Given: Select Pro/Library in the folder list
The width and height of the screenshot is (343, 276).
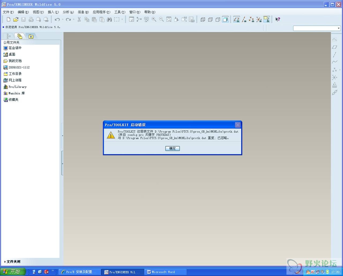Looking at the screenshot, I should (15, 87).
